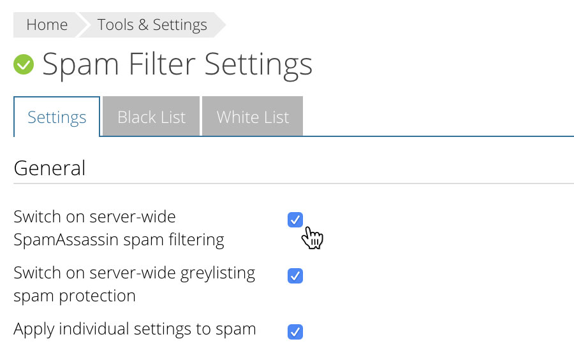Go to Home via breadcrumb
The height and width of the screenshot is (344, 574).
pos(47,25)
